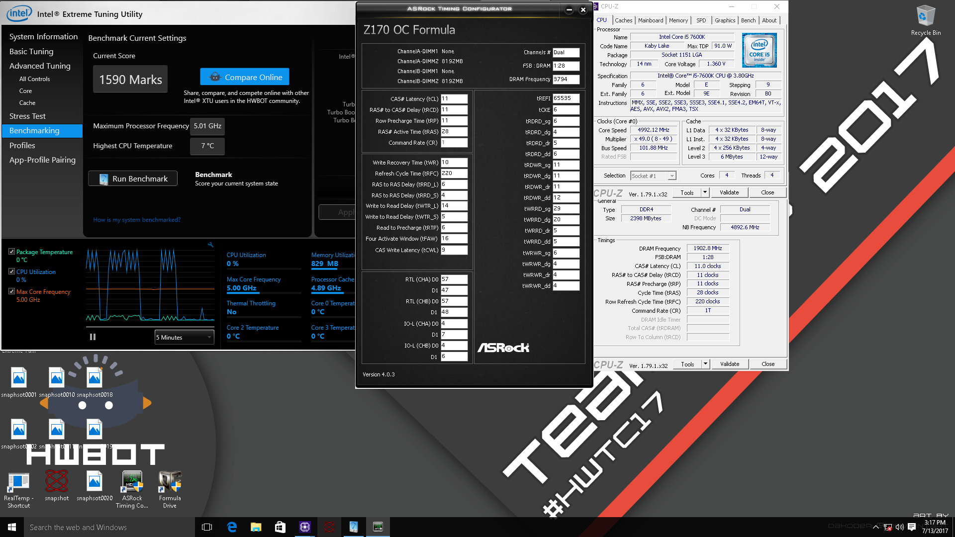Open the Socket #1 selection dropdown

point(653,176)
